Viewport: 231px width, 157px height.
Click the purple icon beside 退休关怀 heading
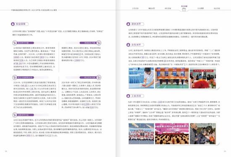(x=128, y=24)
